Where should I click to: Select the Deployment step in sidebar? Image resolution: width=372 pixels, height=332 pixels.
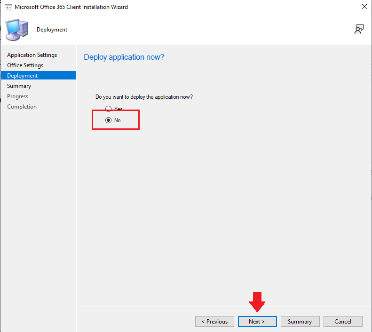(39, 75)
